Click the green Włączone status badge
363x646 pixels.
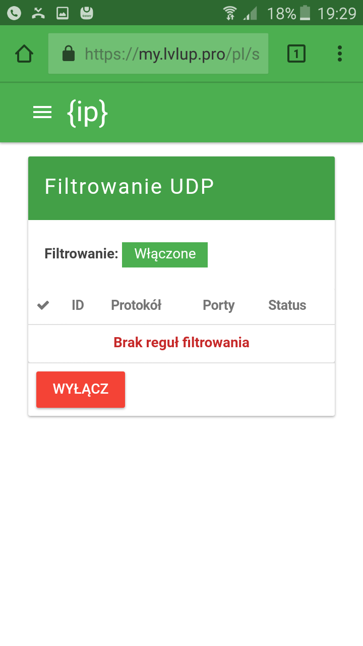click(165, 254)
